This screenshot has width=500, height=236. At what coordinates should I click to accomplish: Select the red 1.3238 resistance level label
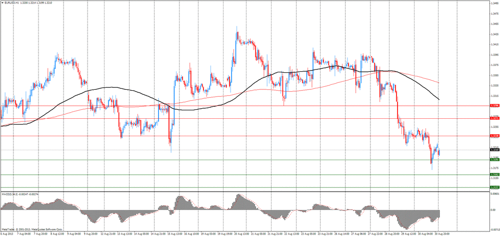494,136
